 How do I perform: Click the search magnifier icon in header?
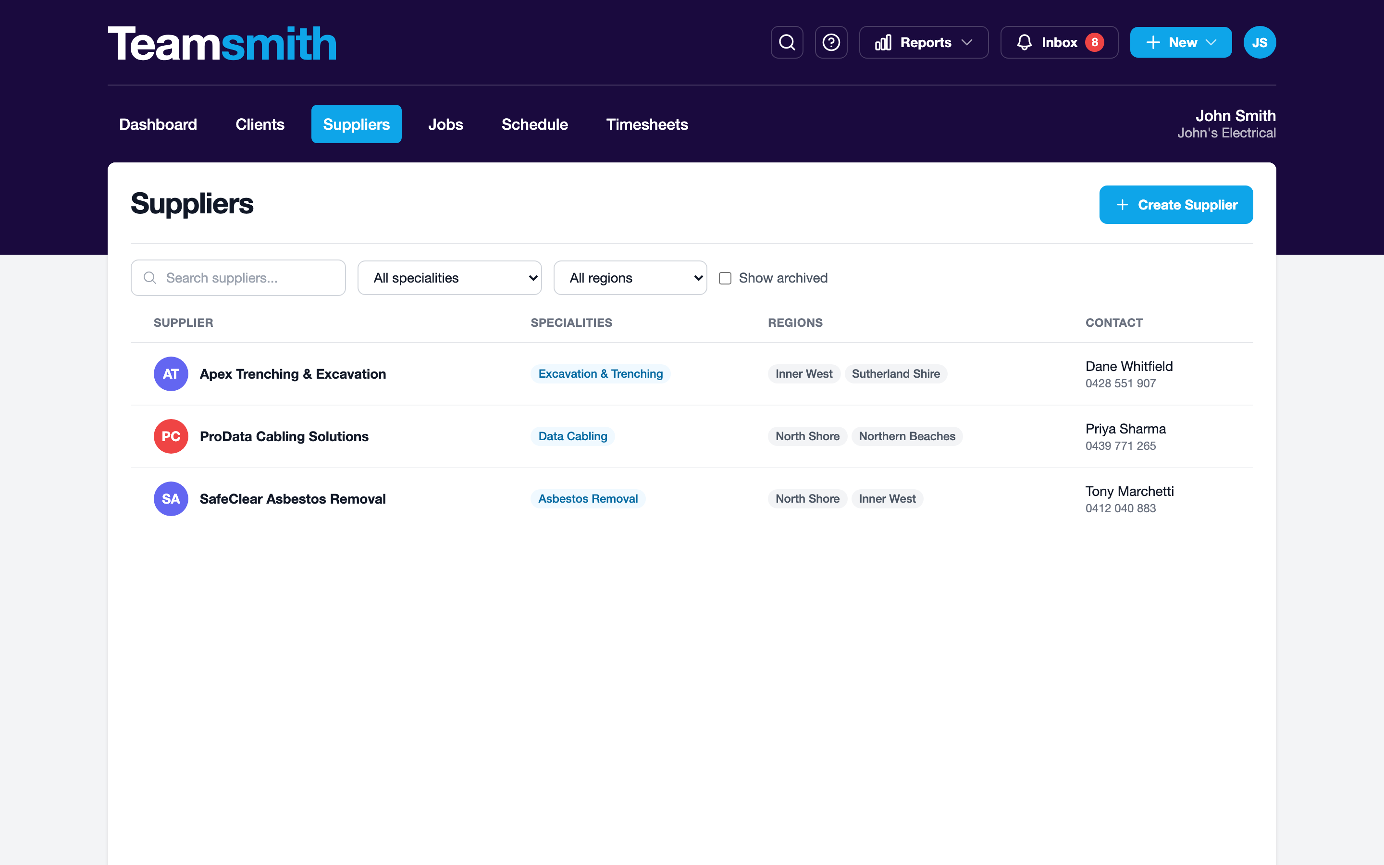pyautogui.click(x=787, y=42)
